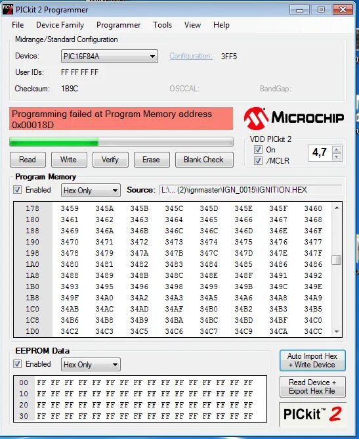This screenshot has height=439, width=359.
Task: Close the PICkit 2 Programmer window
Action: click(343, 10)
